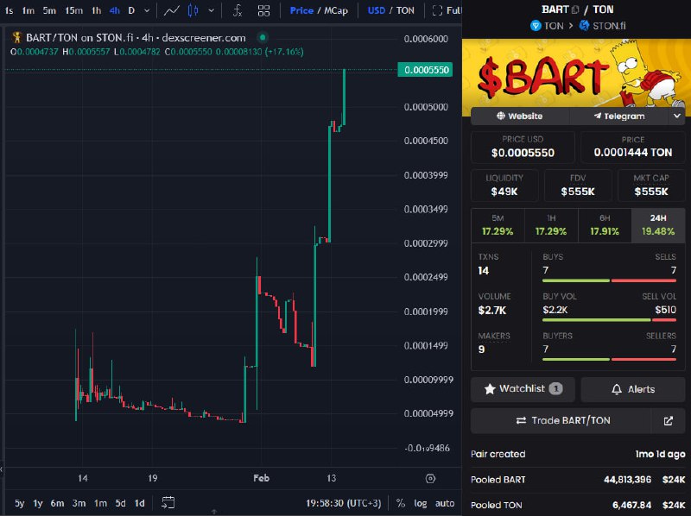
Task: Open the multi-chart layout grid icon
Action: 263,10
